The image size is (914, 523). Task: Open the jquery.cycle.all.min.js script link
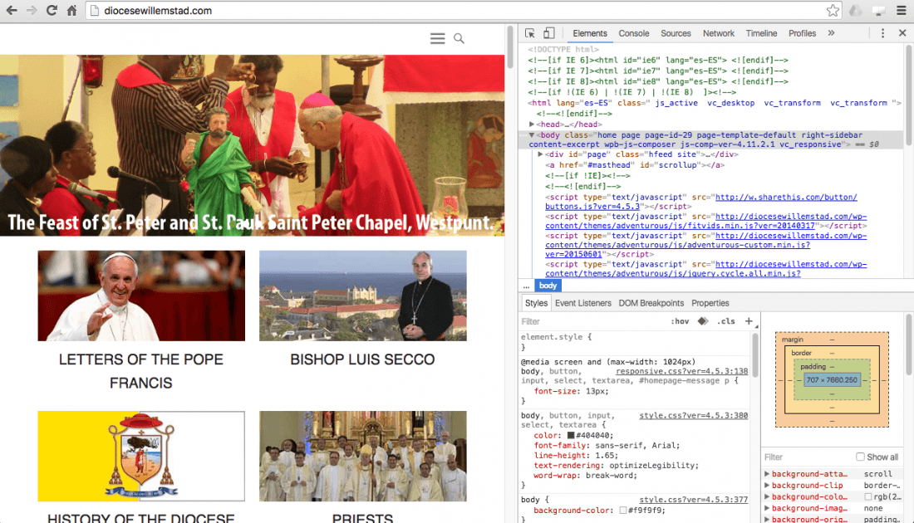(706, 268)
